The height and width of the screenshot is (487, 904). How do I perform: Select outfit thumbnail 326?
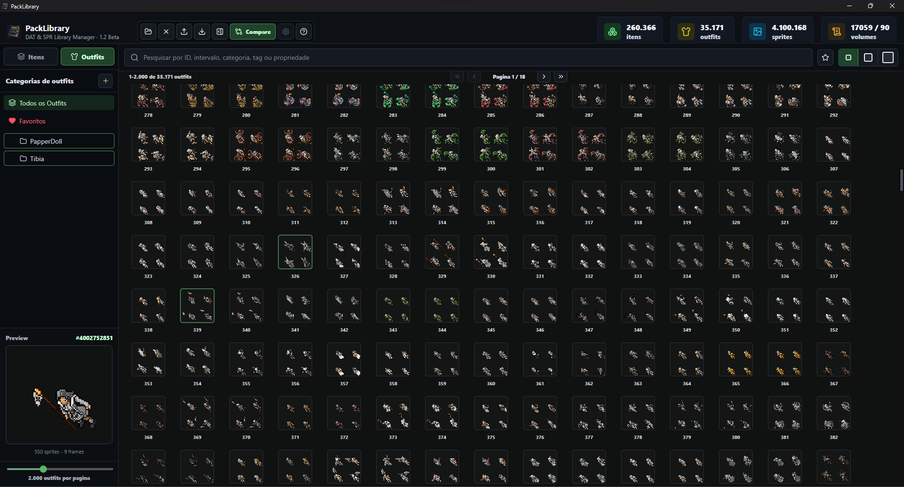tap(295, 252)
